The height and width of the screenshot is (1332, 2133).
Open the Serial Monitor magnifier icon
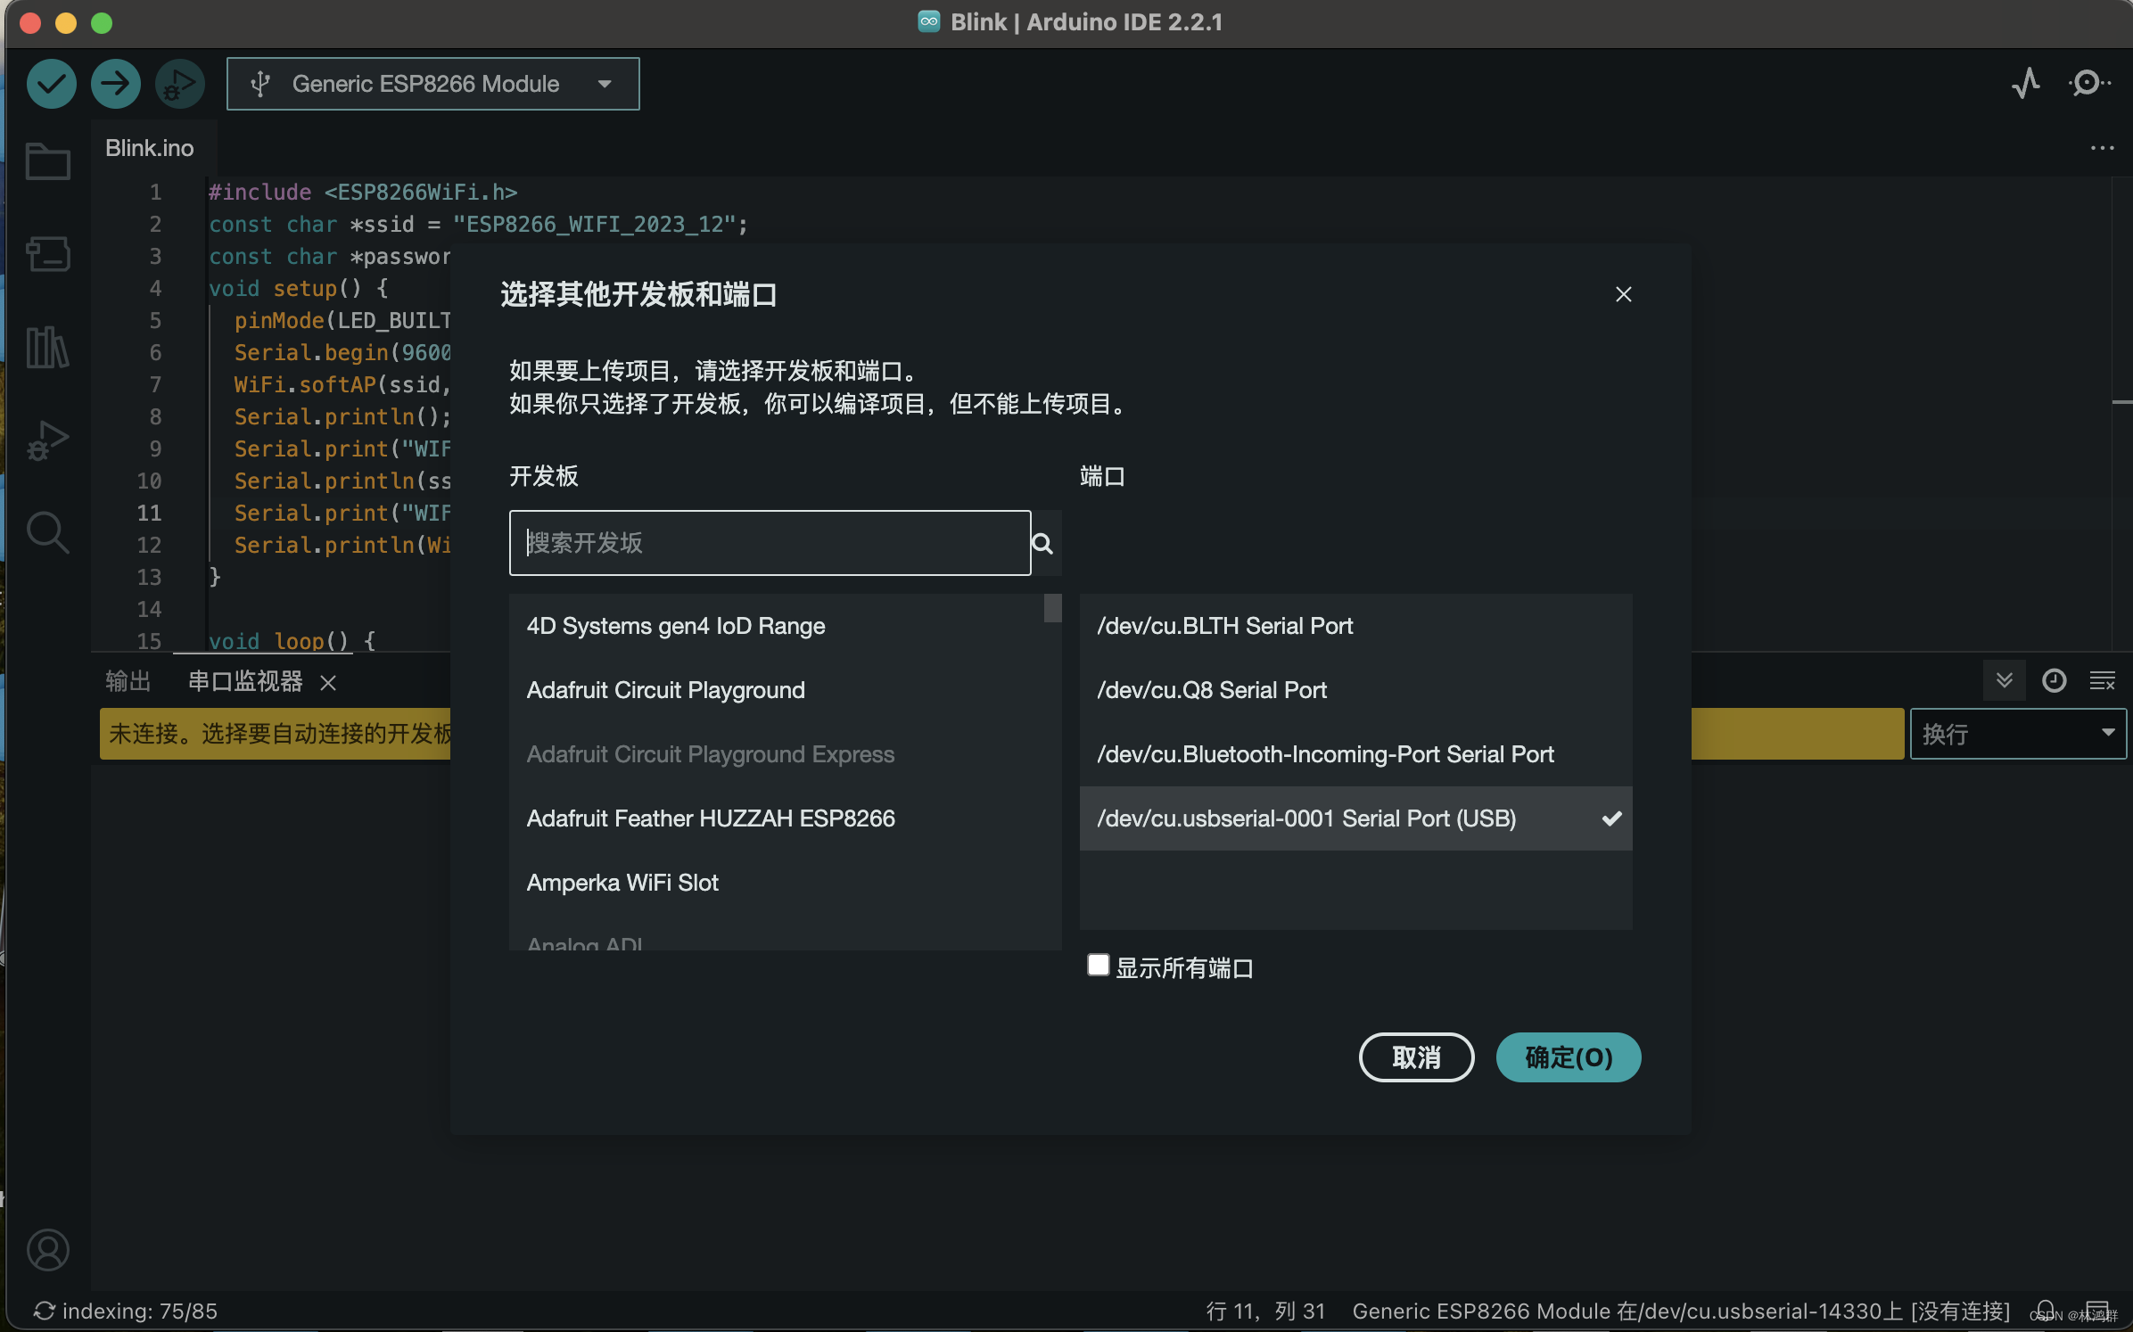2089,84
